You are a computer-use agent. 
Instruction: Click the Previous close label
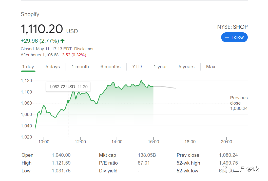[239, 101]
